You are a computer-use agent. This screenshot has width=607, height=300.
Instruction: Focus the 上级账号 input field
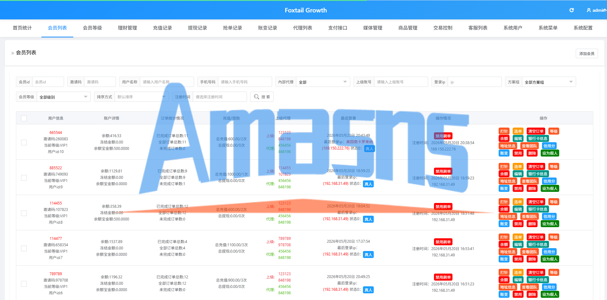(401, 82)
